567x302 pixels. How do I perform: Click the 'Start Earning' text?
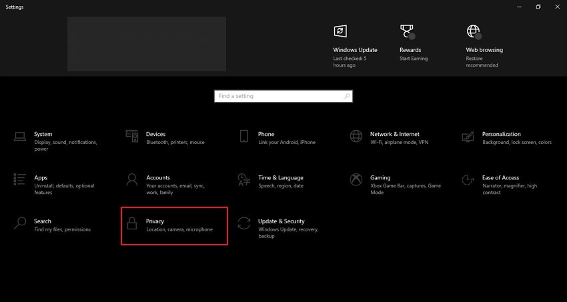click(414, 59)
